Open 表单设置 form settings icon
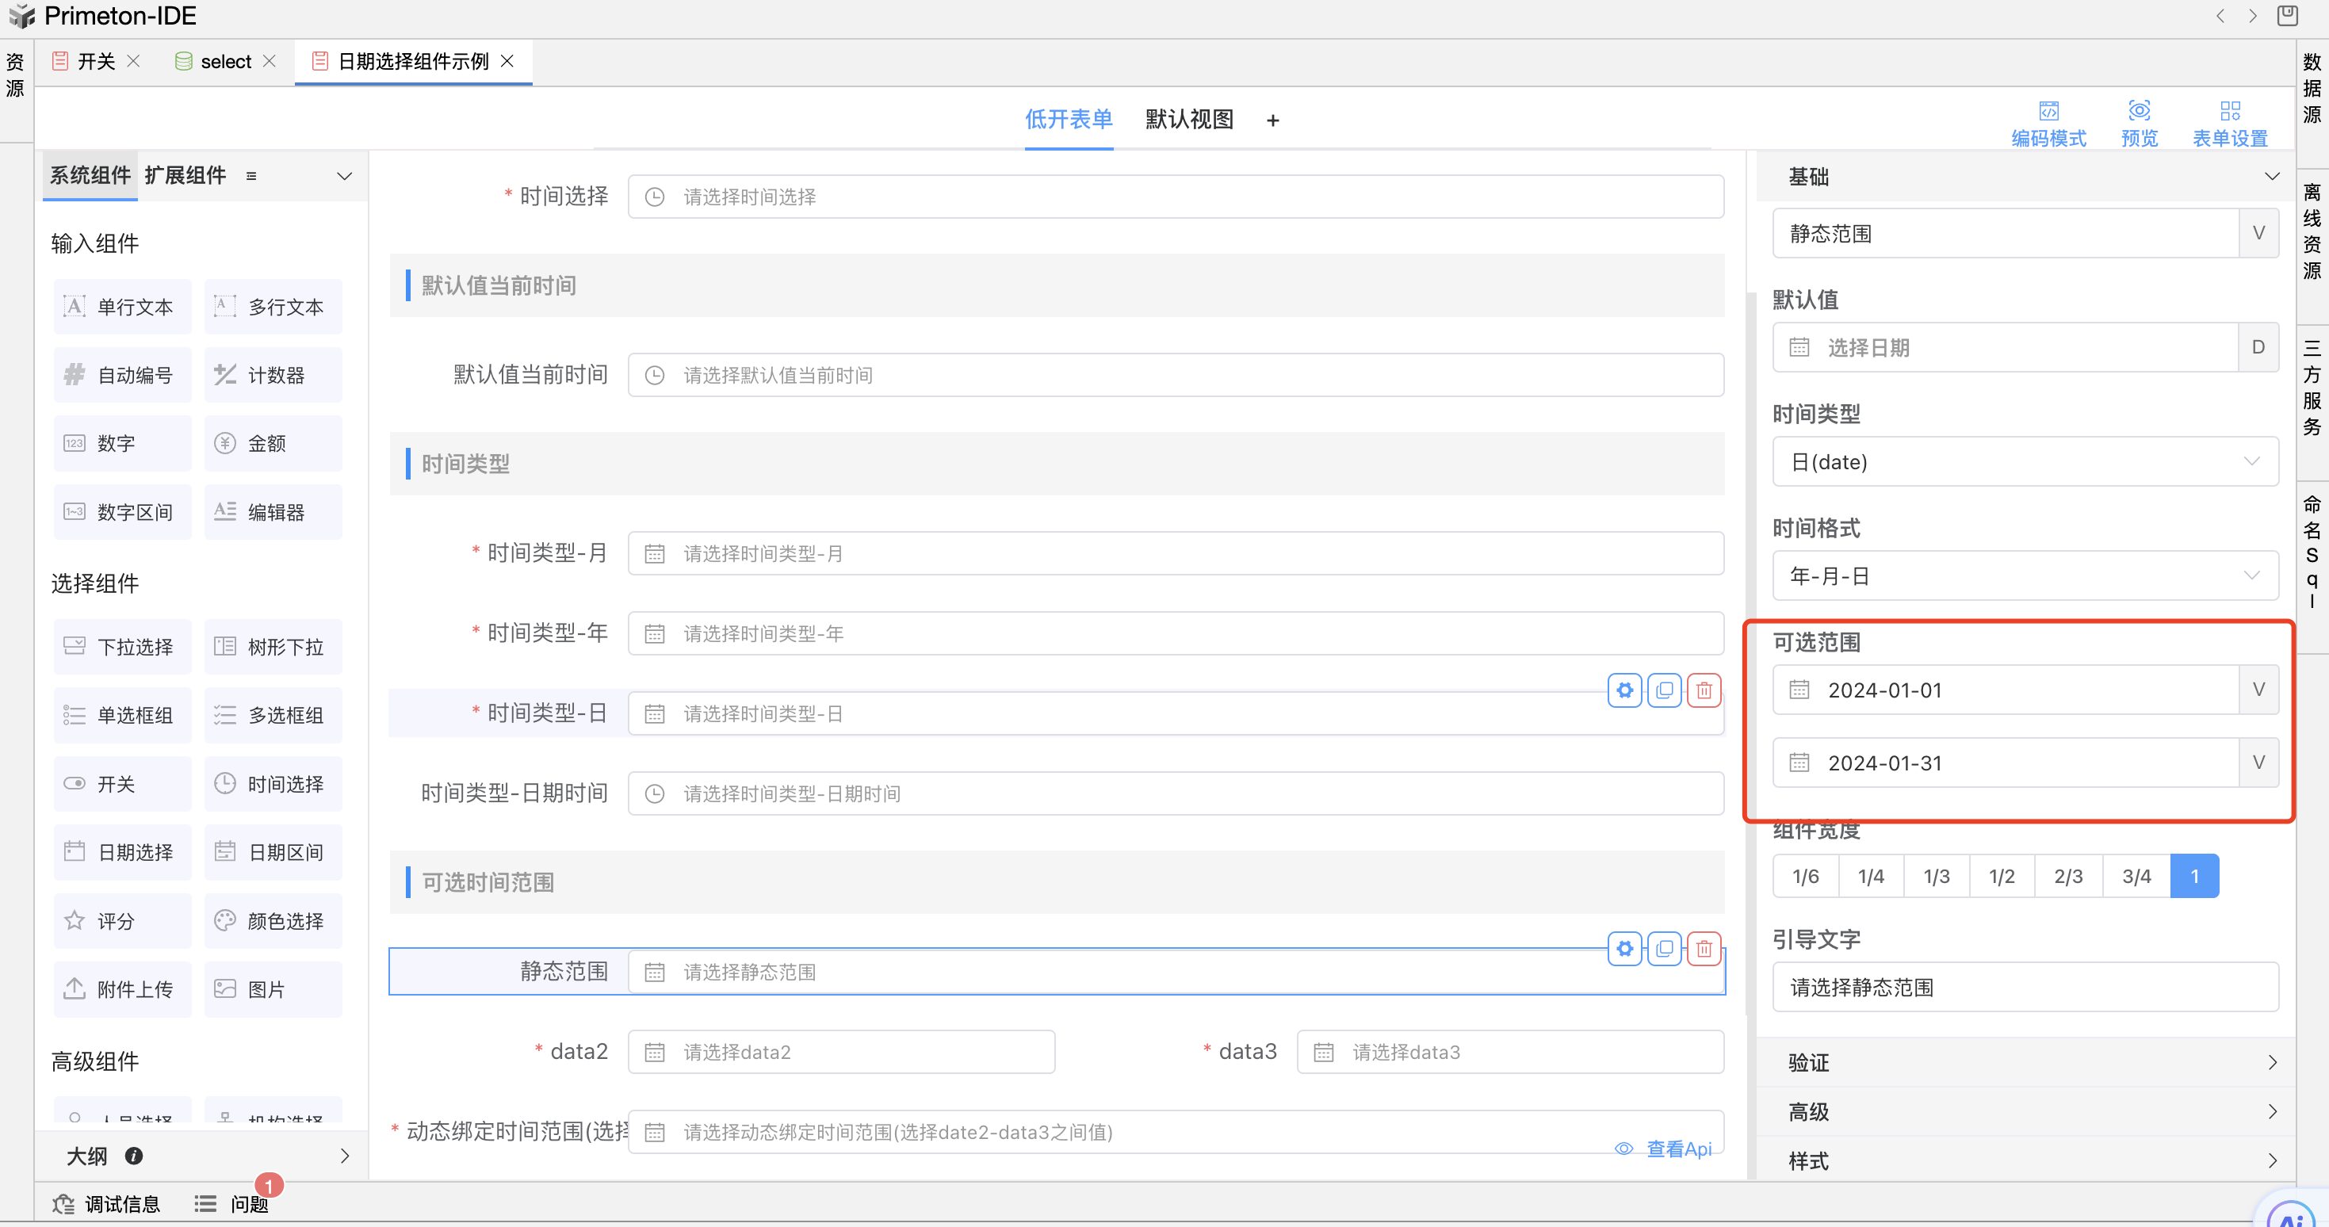This screenshot has width=2329, height=1227. tap(2230, 111)
